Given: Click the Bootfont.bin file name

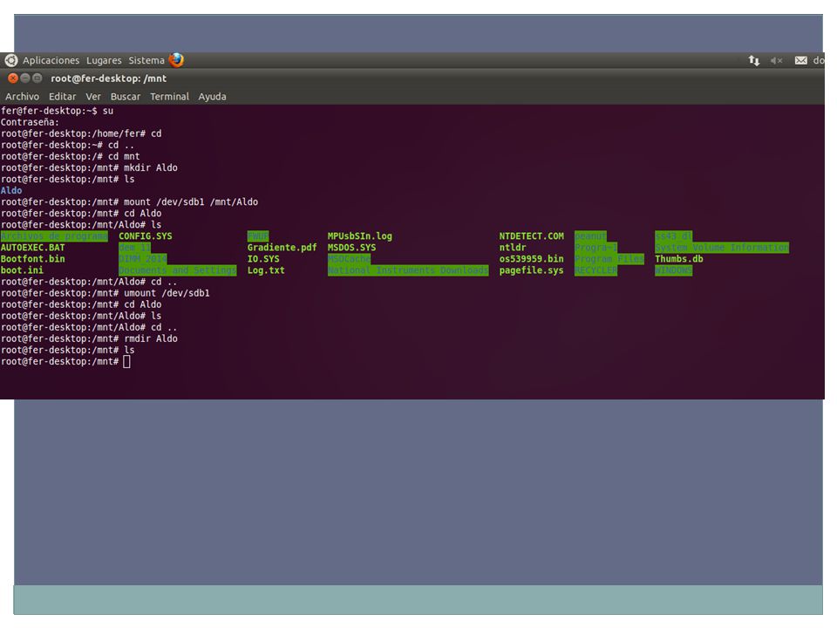Looking at the screenshot, I should [32, 259].
